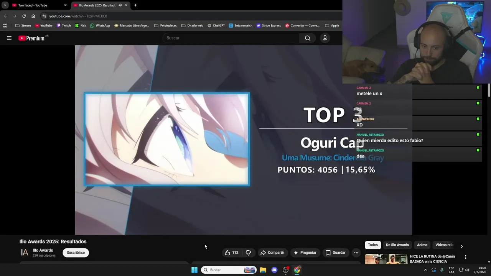
Task: Like the video with thumbs up
Action: (231, 253)
